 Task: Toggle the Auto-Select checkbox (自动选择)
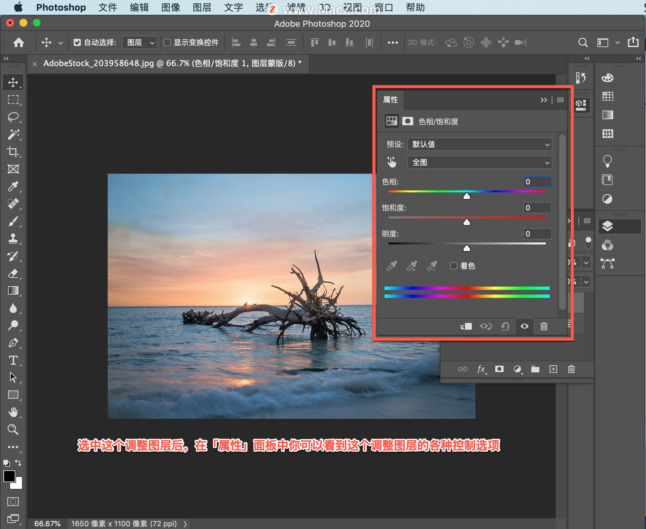[77, 43]
